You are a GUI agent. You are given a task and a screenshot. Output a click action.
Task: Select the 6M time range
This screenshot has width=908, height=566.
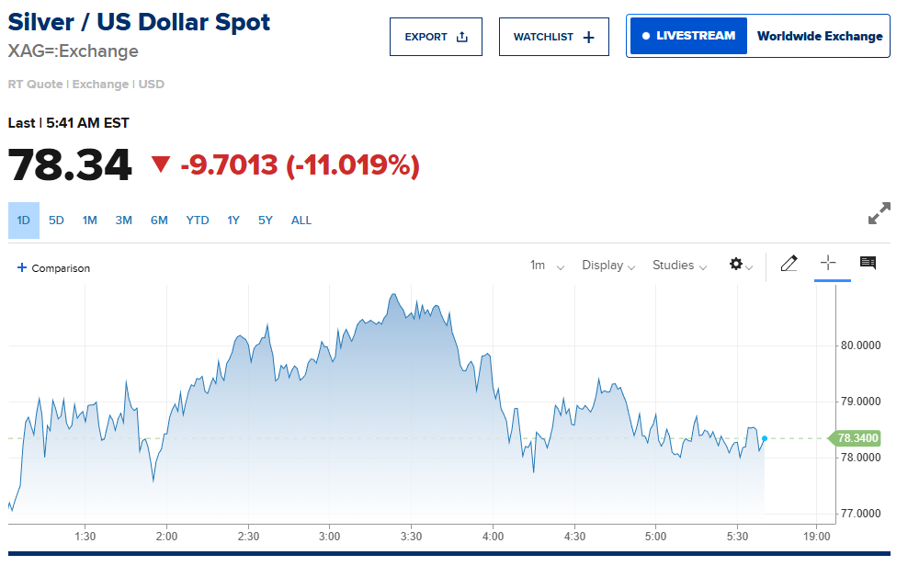(159, 221)
